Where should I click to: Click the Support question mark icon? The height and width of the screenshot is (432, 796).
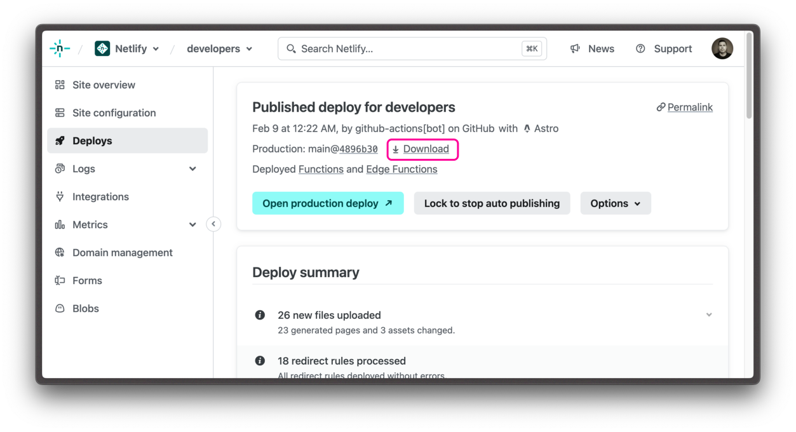click(x=640, y=49)
